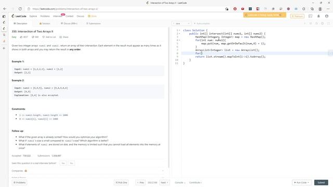
Task: Open the extensions puzzle icon in toolbar
Action: click(x=304, y=9)
